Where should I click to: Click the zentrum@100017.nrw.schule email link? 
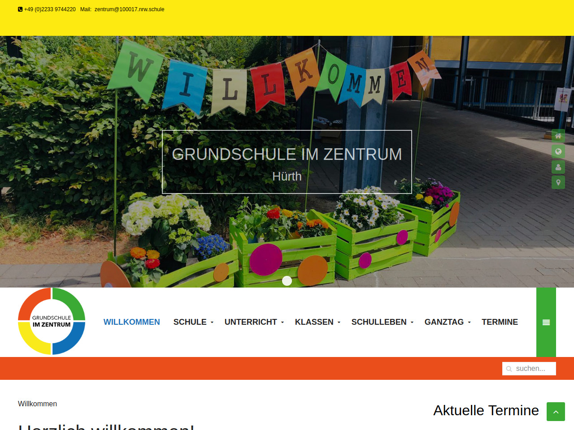(129, 9)
